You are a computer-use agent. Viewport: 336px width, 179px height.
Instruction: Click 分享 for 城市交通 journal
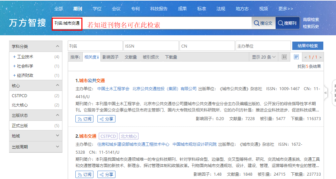(x=106, y=174)
